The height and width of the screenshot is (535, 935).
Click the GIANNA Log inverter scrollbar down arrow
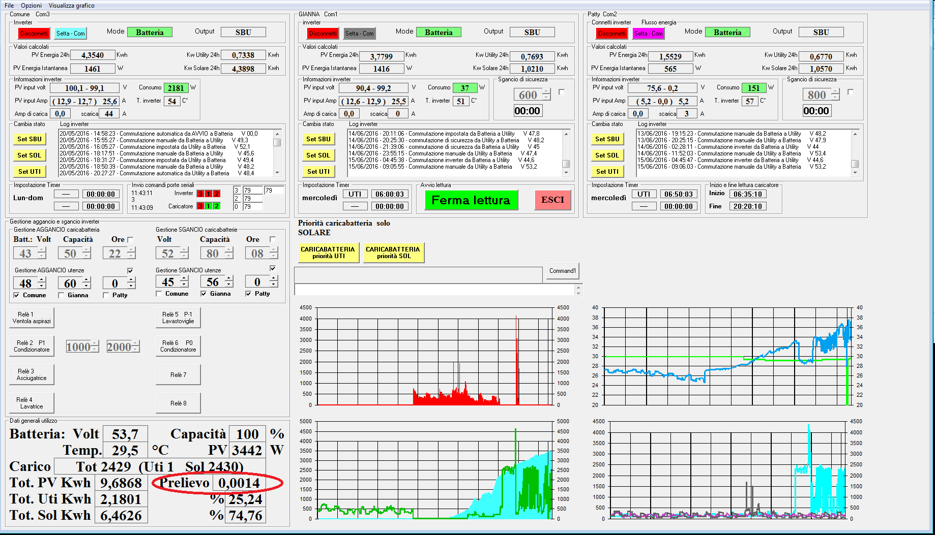click(x=566, y=173)
